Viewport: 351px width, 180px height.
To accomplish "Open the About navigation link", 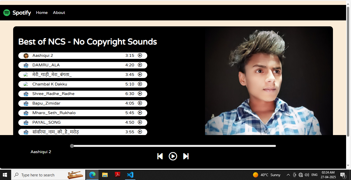I will coord(59,13).
